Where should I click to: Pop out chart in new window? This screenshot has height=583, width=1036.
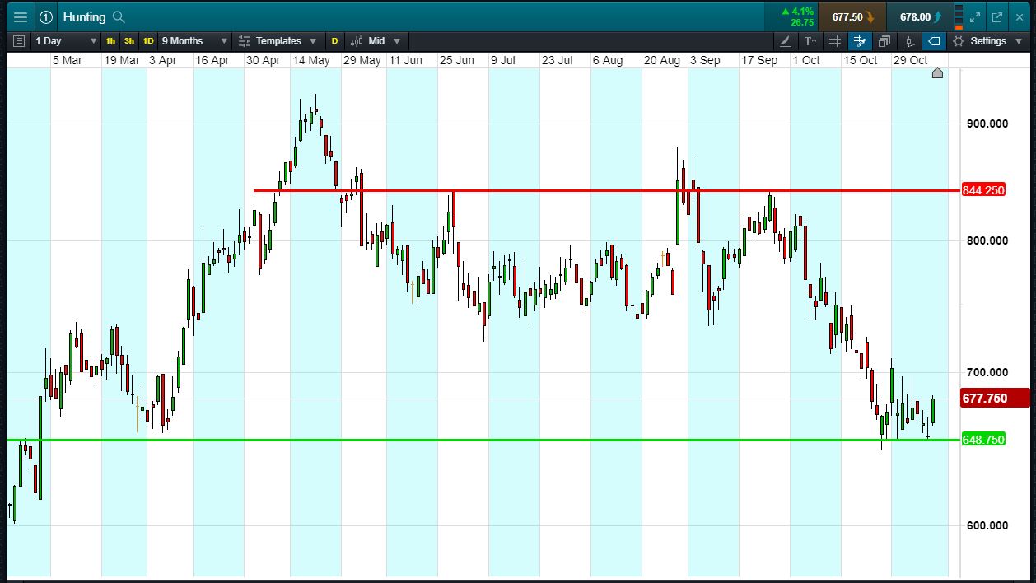pos(997,16)
